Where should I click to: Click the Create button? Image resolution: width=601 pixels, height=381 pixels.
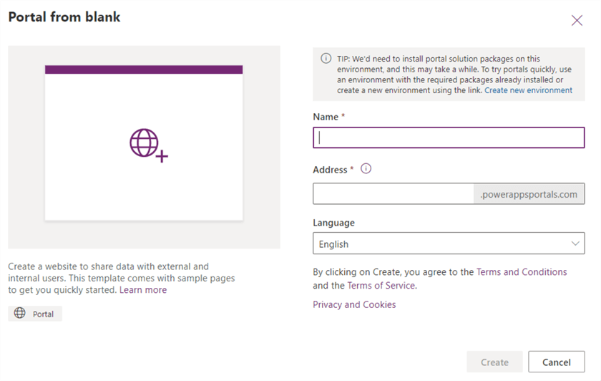pyautogui.click(x=494, y=362)
